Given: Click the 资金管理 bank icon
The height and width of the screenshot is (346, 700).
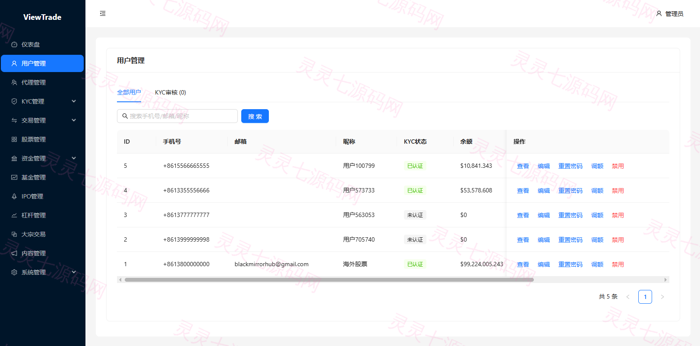Looking at the screenshot, I should [14, 158].
